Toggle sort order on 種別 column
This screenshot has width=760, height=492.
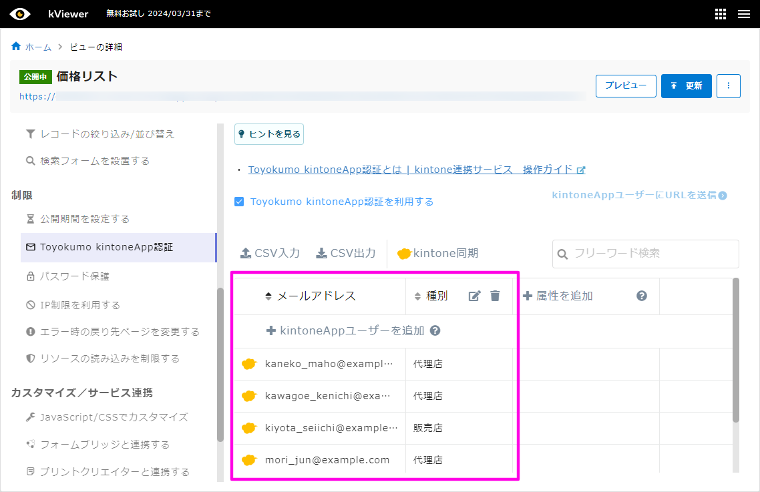[x=417, y=295]
